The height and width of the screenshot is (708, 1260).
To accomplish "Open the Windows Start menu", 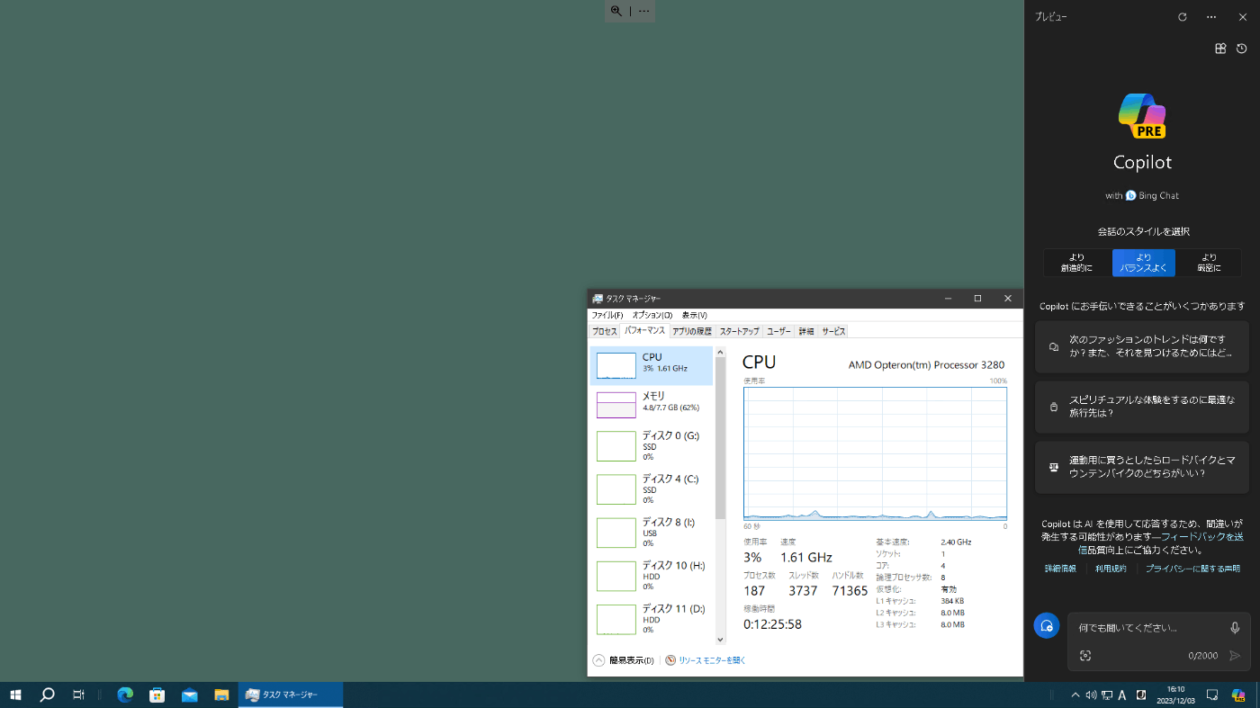I will point(15,695).
